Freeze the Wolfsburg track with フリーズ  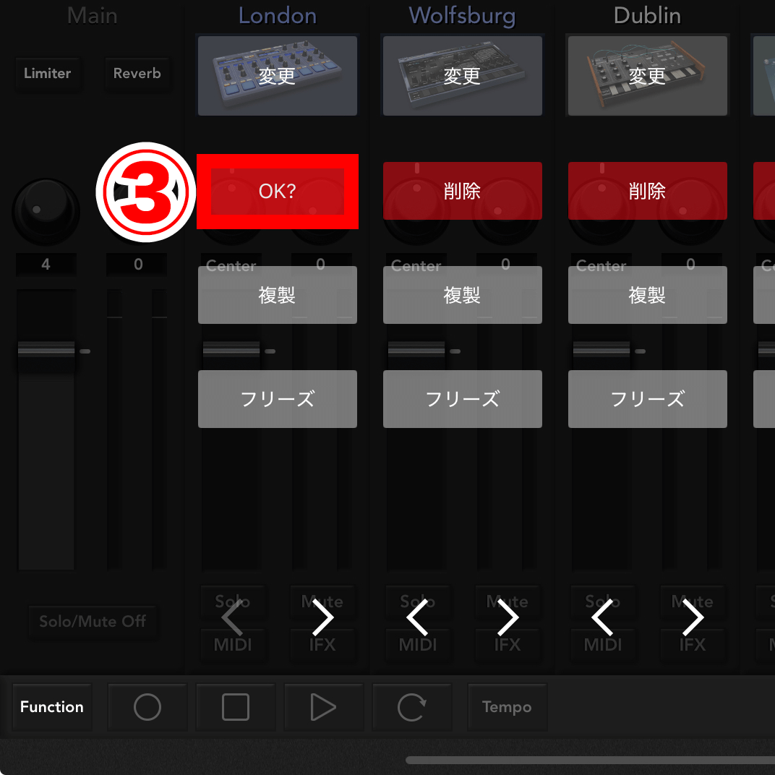(x=462, y=399)
